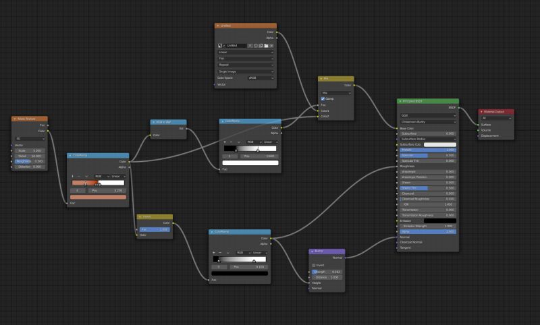Open the Linear interpolation dropdown in the Image Texture node
Image resolution: width=540 pixels, height=325 pixels.
coord(246,53)
